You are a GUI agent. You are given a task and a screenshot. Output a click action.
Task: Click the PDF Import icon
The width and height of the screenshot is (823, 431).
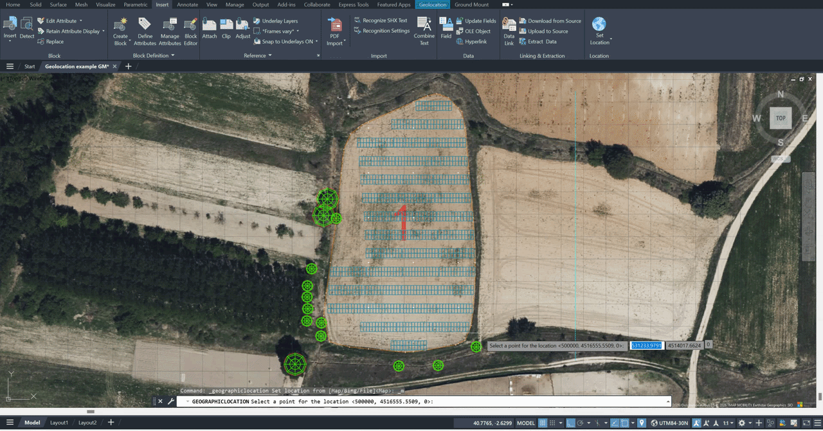point(335,24)
